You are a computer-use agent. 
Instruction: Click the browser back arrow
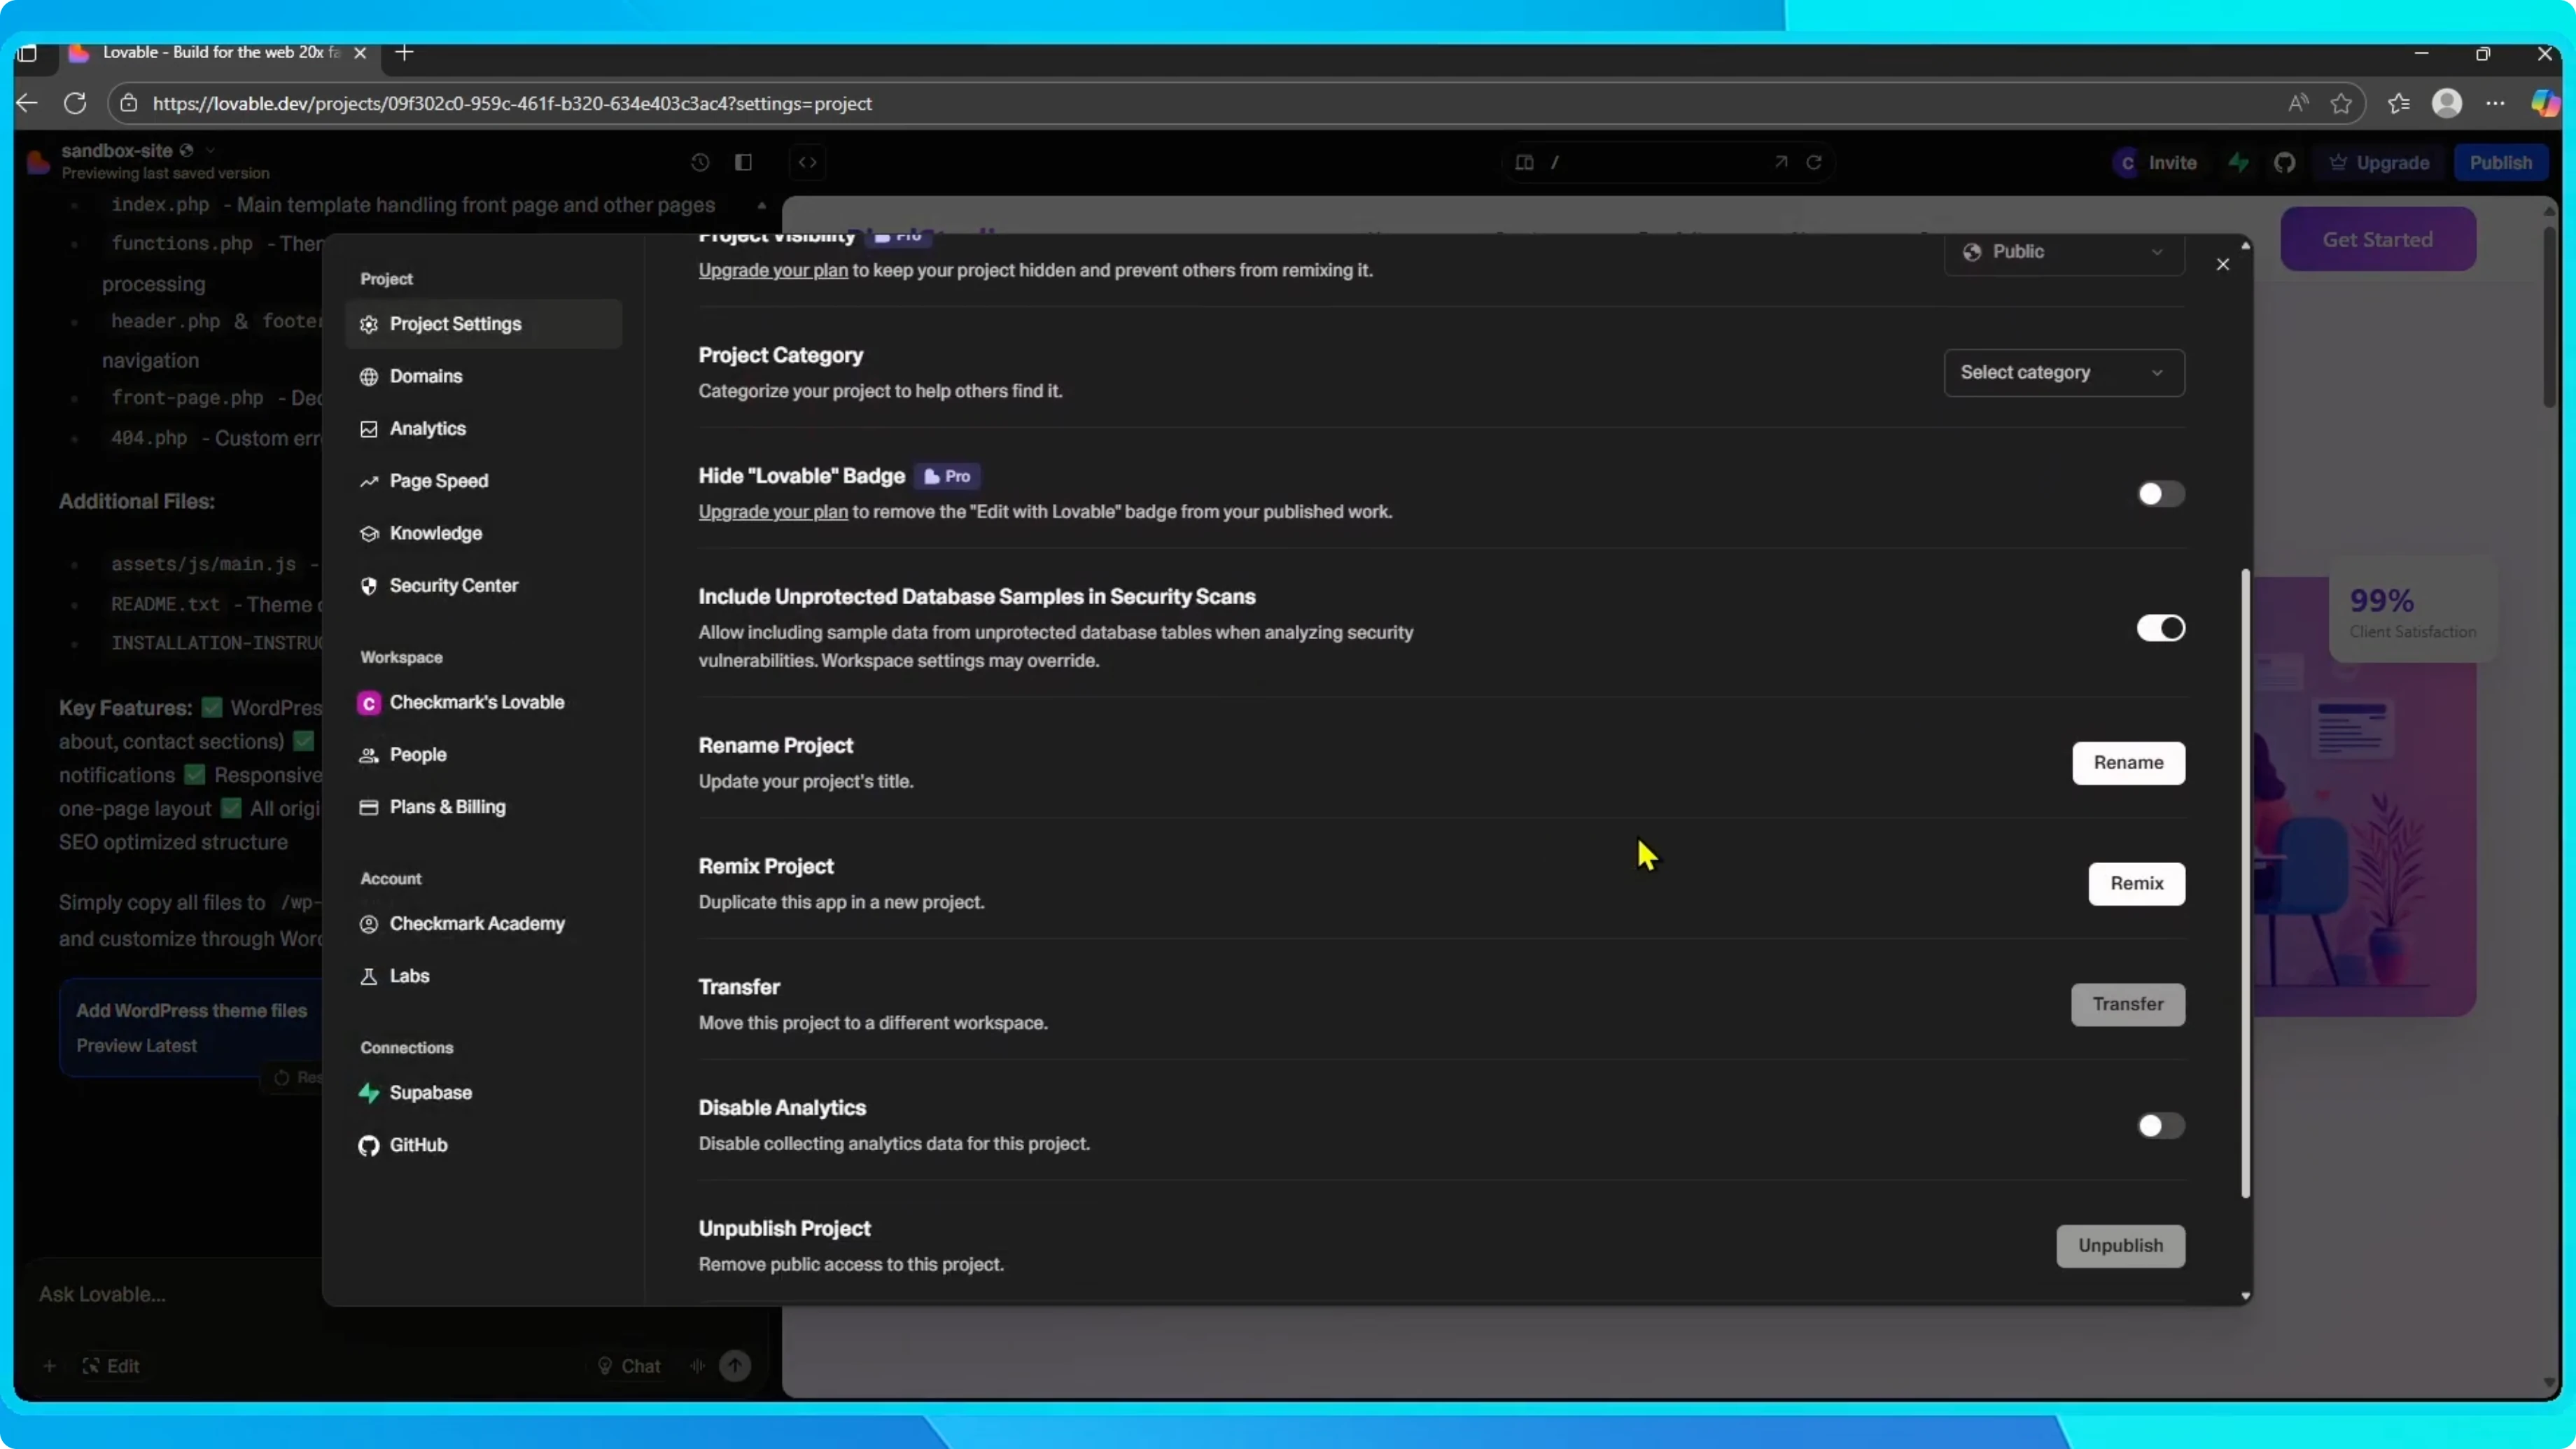tap(27, 103)
